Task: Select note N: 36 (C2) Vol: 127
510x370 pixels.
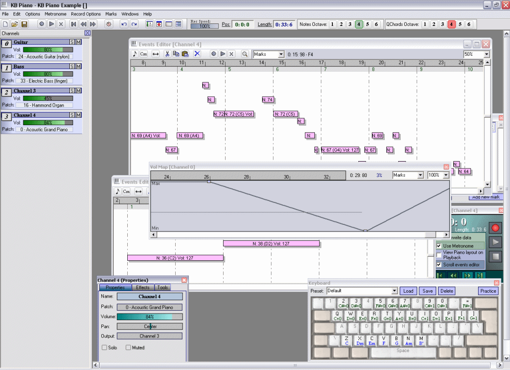Action: pos(175,258)
